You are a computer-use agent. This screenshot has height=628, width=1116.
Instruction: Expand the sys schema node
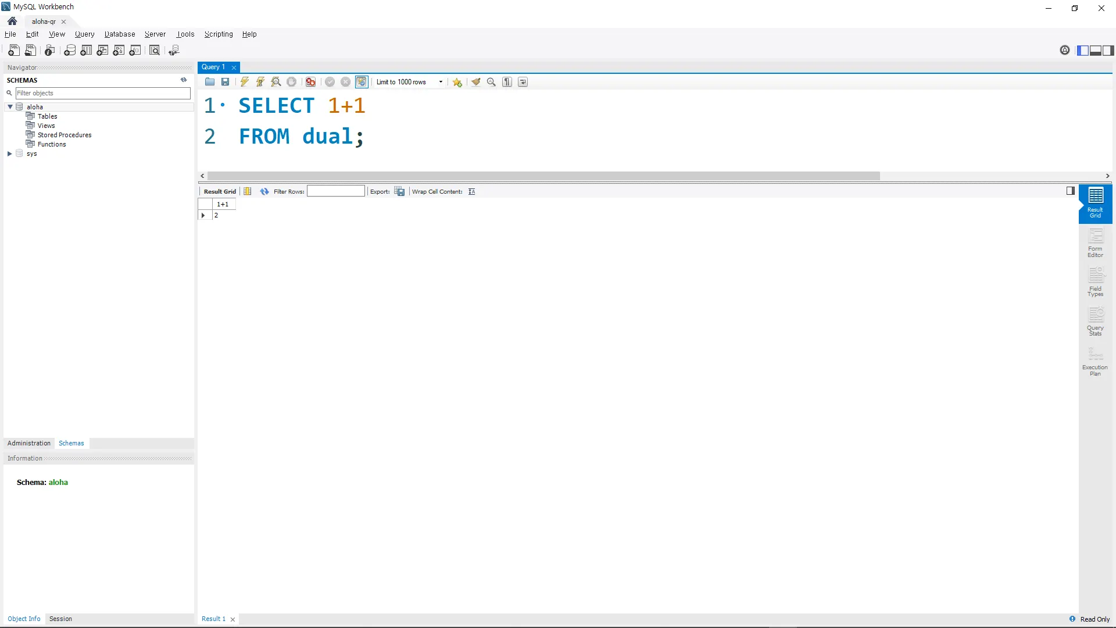click(x=10, y=154)
